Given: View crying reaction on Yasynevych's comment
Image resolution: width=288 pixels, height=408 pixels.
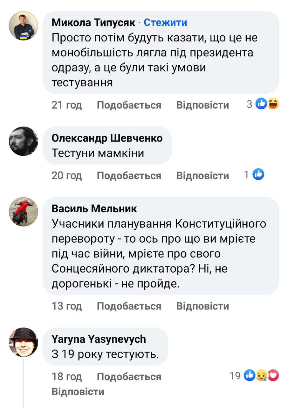Looking at the screenshot, I should pos(262,376).
